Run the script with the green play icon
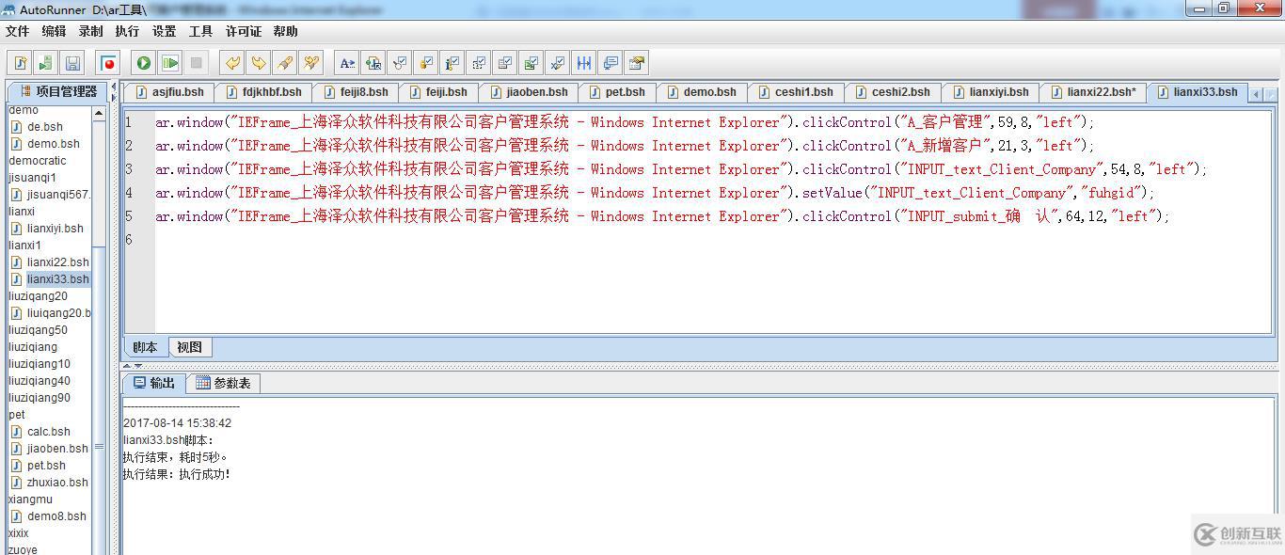1285x555 pixels. pyautogui.click(x=144, y=63)
